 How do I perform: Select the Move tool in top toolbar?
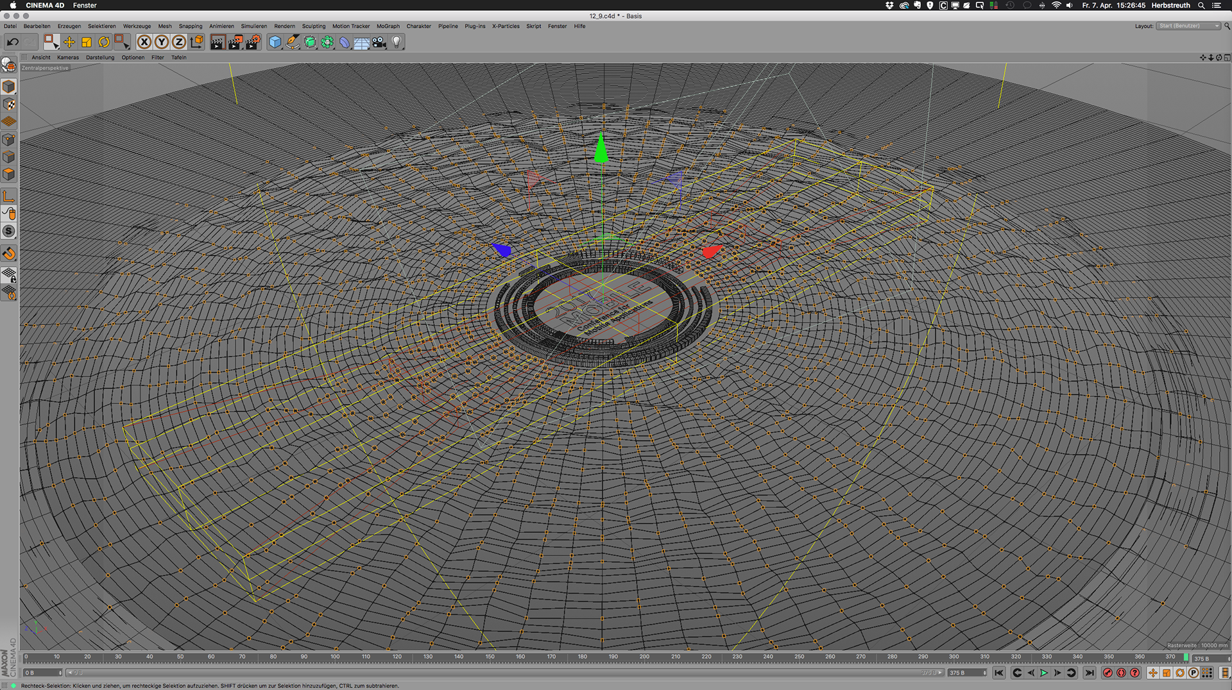point(69,42)
